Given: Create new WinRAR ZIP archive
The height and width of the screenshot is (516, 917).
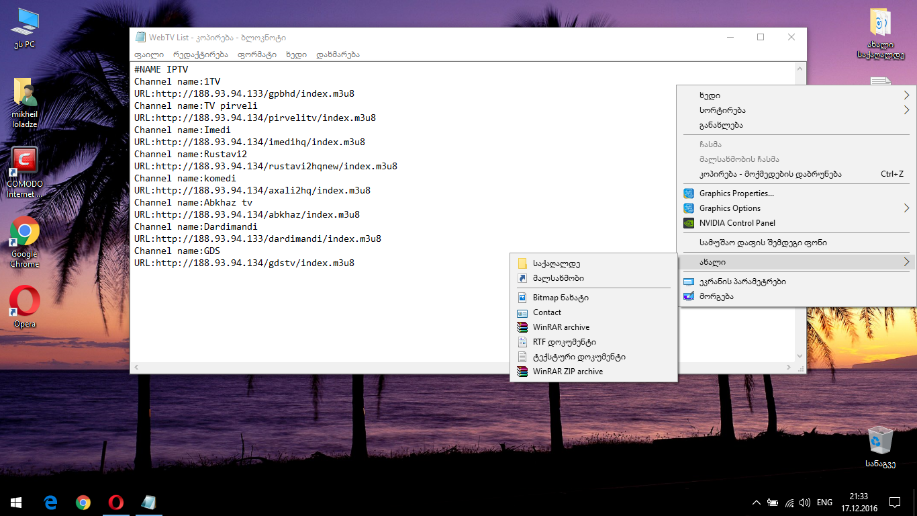Looking at the screenshot, I should pyautogui.click(x=593, y=372).
